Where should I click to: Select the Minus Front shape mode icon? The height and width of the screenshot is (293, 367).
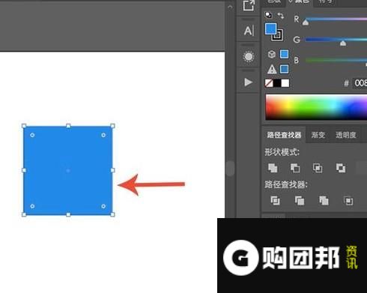pos(295,168)
